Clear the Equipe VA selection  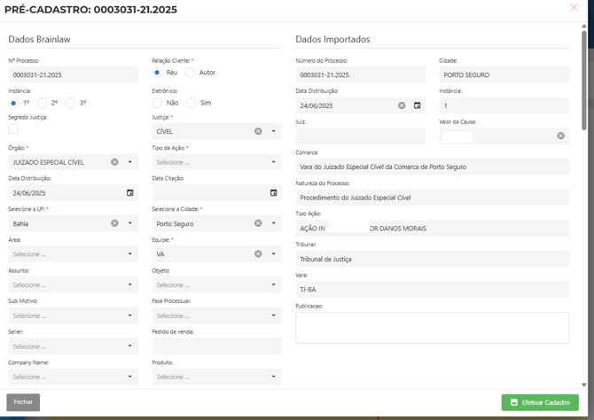tap(258, 253)
